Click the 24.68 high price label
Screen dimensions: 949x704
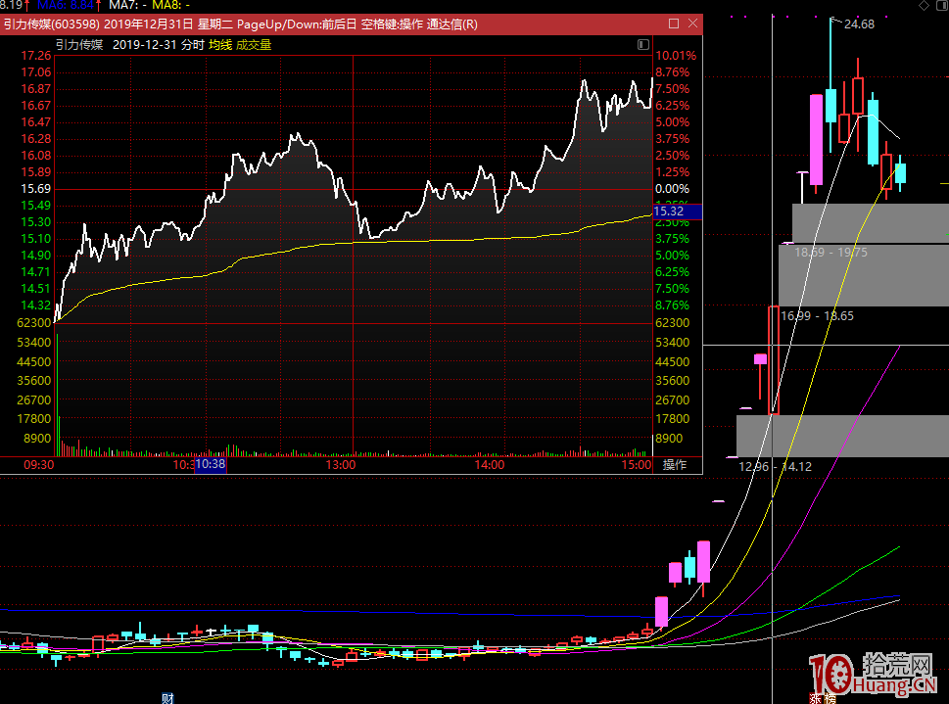coord(859,24)
